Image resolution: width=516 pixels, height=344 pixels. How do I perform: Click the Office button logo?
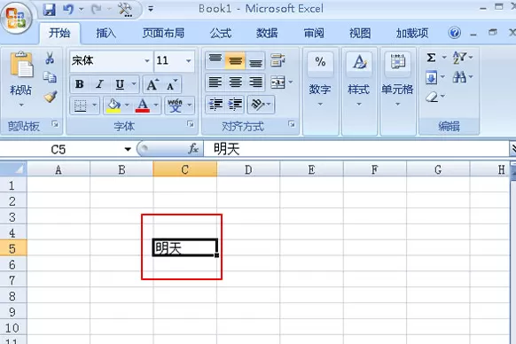(17, 18)
